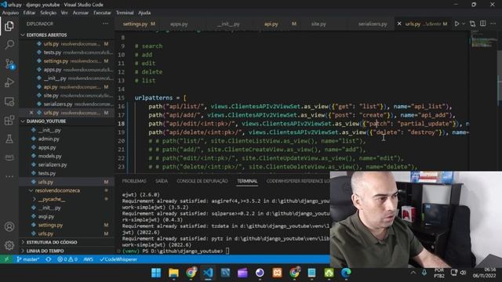Open SAÍDA panel tab

(x=162, y=181)
